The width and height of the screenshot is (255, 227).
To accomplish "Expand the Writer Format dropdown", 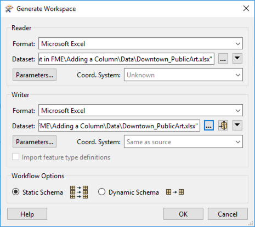I will 140,110.
